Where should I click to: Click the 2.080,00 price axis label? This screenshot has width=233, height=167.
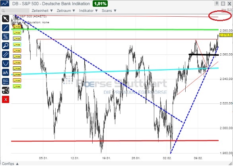(226, 31)
